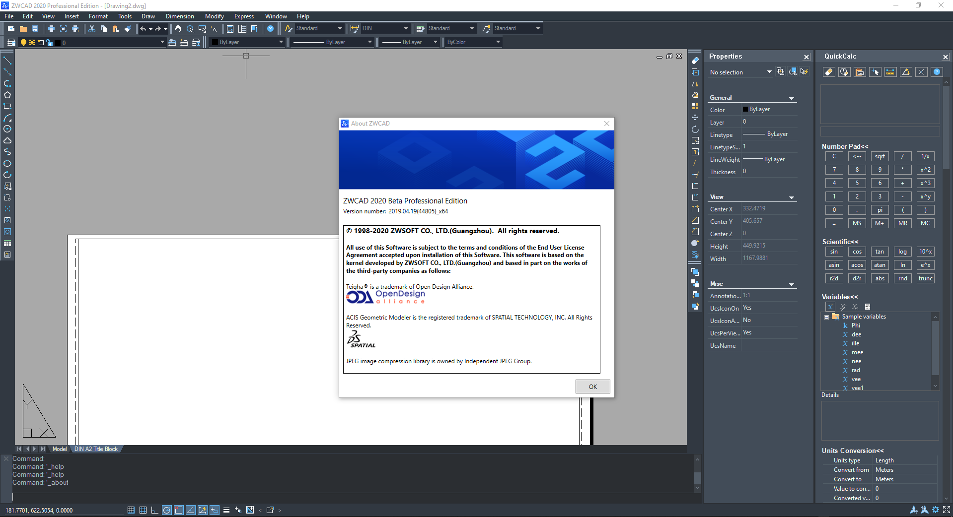The height and width of the screenshot is (517, 953).
Task: Select the Line draw tool
Action: point(7,61)
